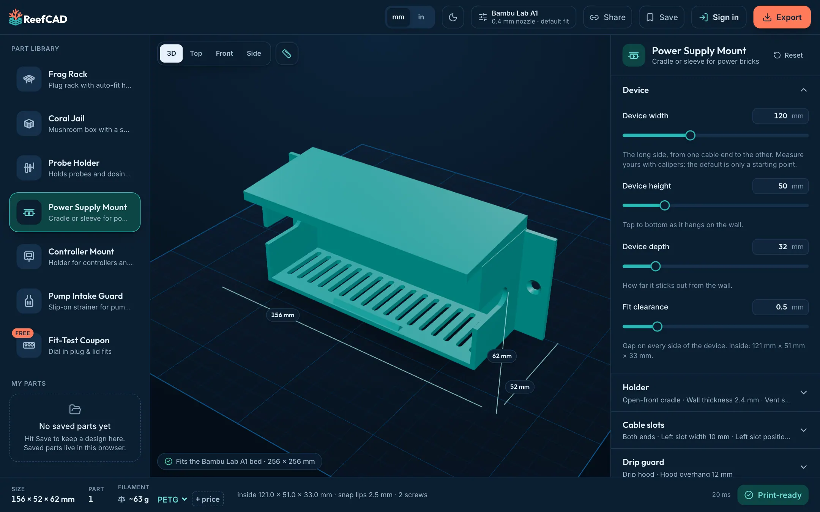Click the 156 mm dimension label
820x512 pixels.
[x=282, y=315]
